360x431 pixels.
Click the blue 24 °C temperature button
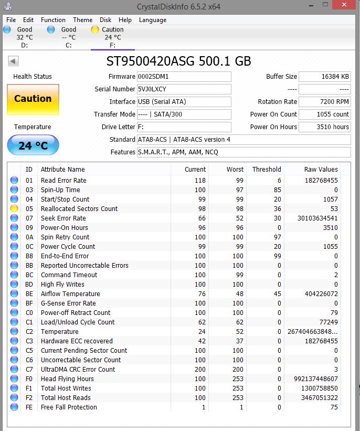click(x=33, y=145)
